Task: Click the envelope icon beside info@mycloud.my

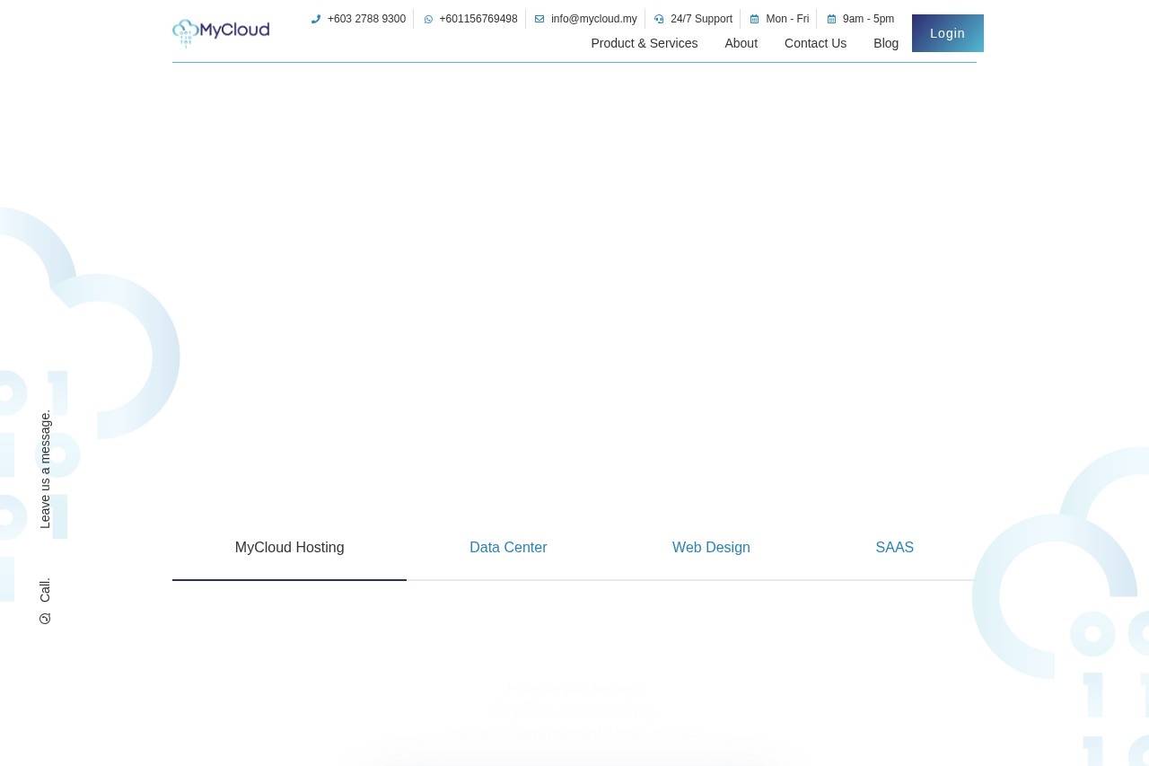Action: click(539, 19)
